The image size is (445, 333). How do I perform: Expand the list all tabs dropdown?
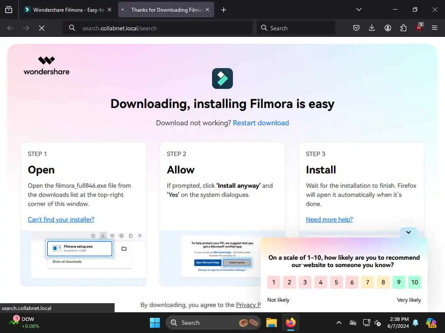[x=359, y=10]
